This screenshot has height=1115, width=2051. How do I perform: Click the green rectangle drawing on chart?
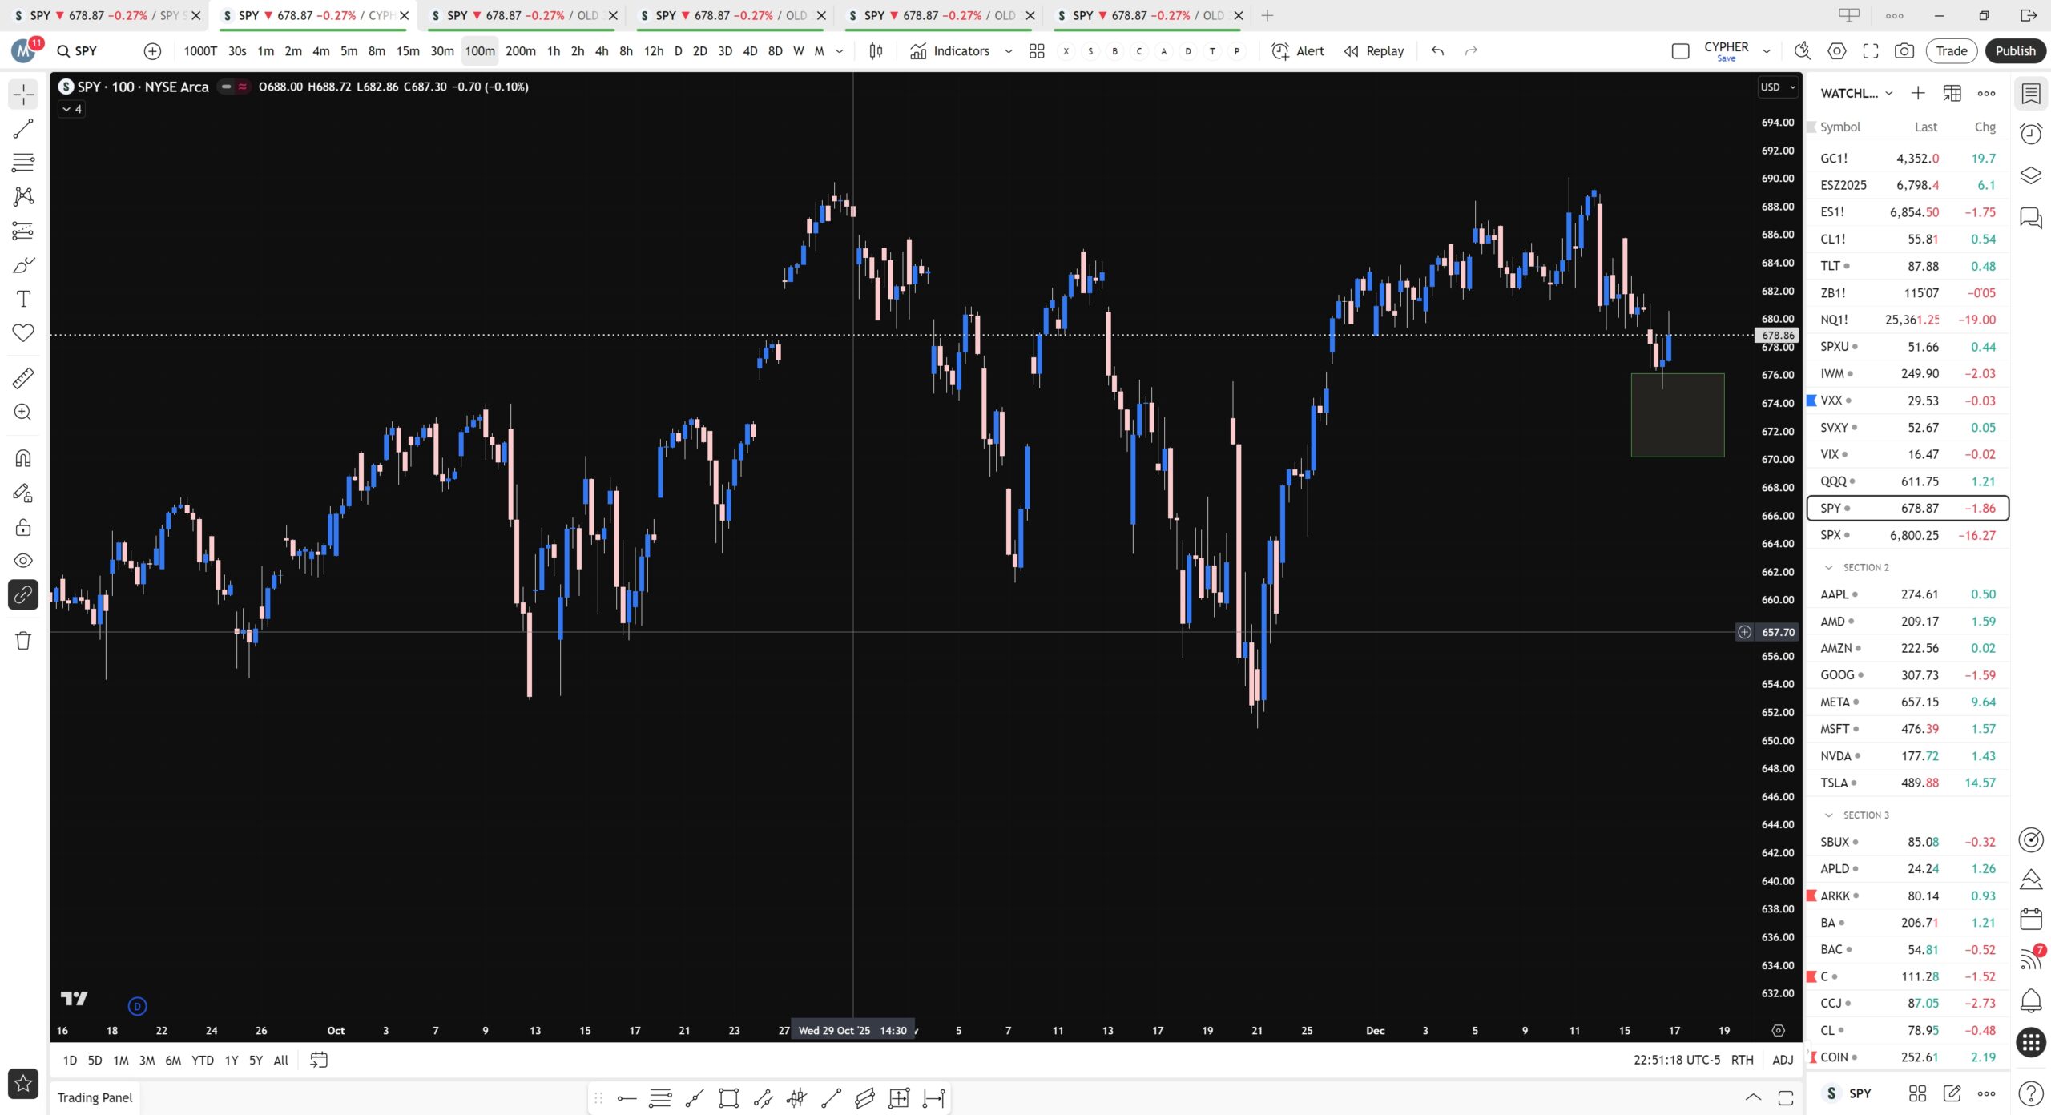(x=1677, y=415)
